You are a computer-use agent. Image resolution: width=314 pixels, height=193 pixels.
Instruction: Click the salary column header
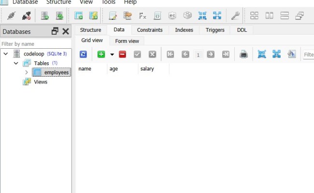tap(154, 69)
